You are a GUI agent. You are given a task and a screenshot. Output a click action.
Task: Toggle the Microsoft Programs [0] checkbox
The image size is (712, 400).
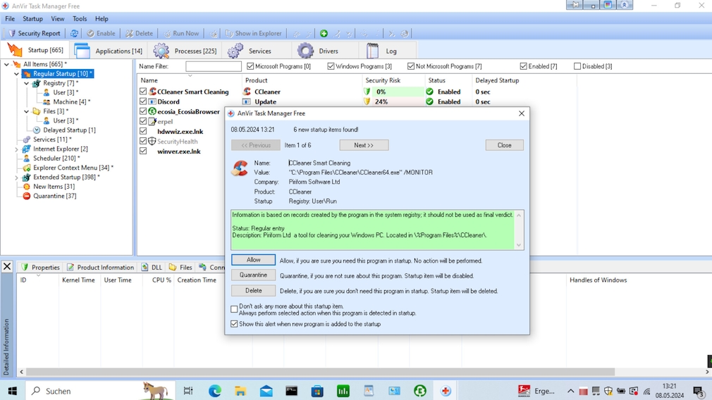(250, 66)
